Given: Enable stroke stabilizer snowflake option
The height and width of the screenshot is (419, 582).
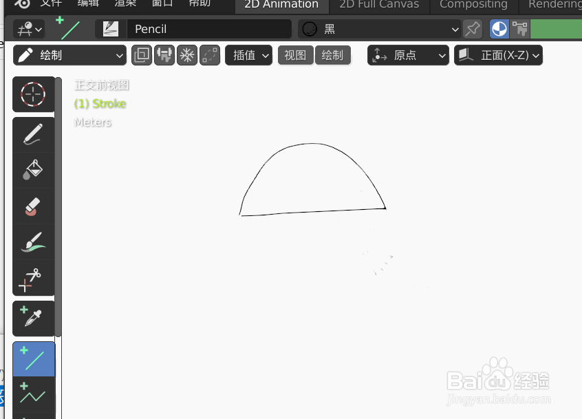Looking at the screenshot, I should point(186,55).
